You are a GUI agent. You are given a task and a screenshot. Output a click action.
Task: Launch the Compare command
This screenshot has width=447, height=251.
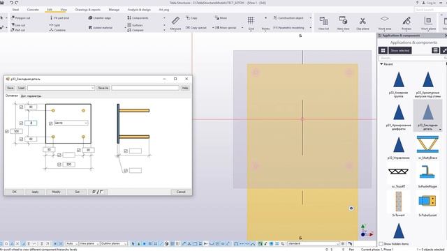[135, 30]
